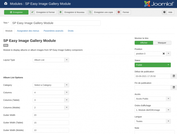Click the module description text
This screenshot has width=177, height=134.
tap(43, 50)
